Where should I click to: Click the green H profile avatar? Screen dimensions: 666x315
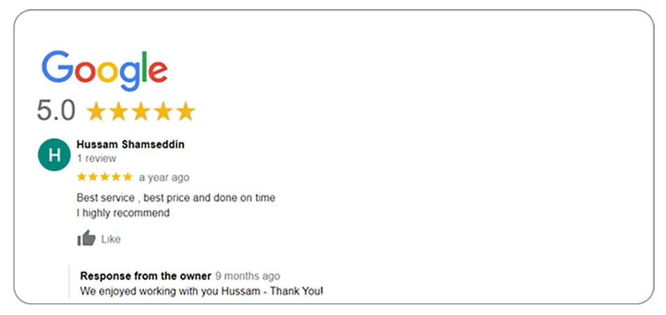click(54, 155)
